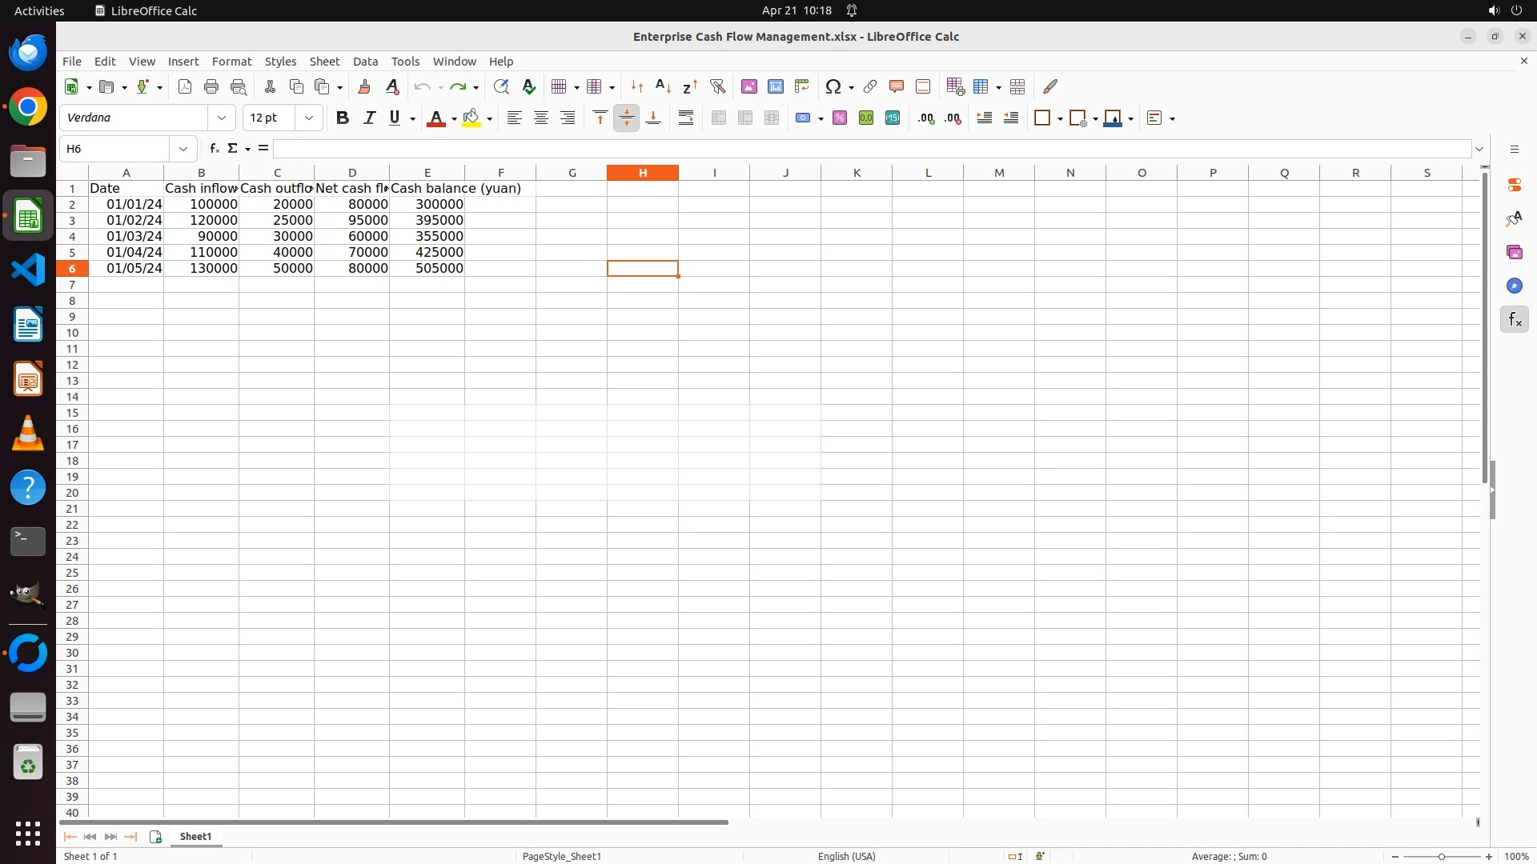Open the Data menu

pos(365,62)
